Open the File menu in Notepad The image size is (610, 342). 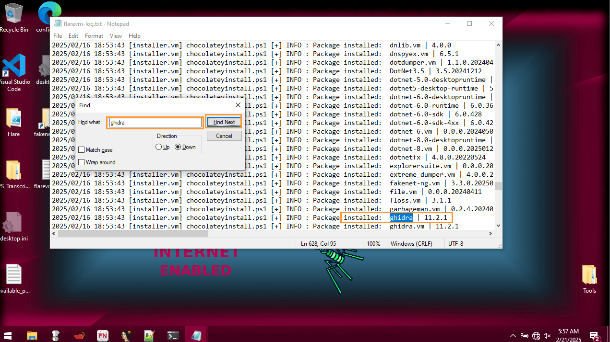[58, 35]
